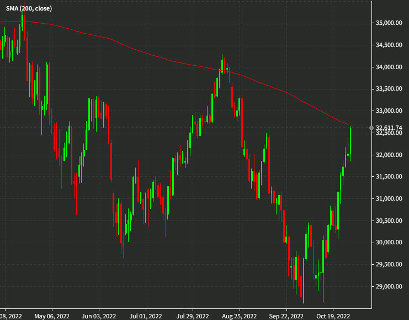The height and width of the screenshot is (320, 409).
Task: Click the 30,000.00 price axis label
Action: (389, 243)
